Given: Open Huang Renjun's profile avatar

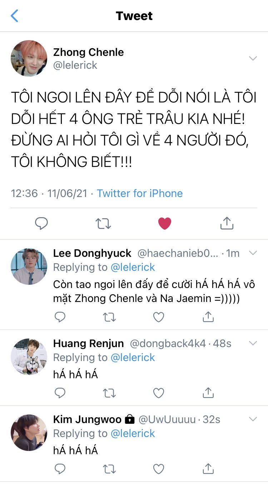Looking at the screenshot, I should pos(29,357).
